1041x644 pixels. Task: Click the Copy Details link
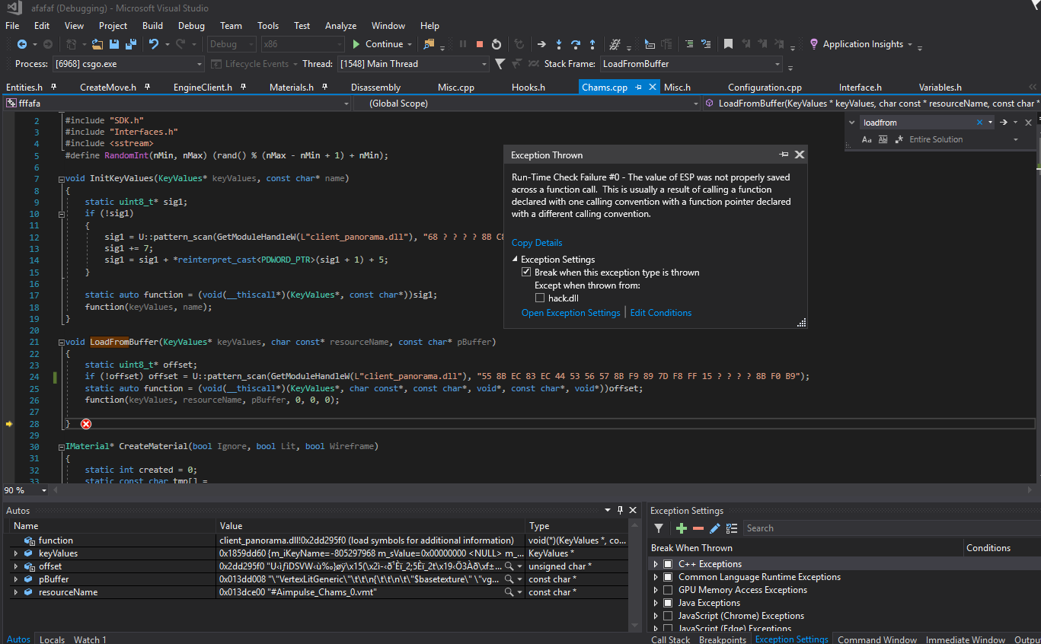point(537,243)
